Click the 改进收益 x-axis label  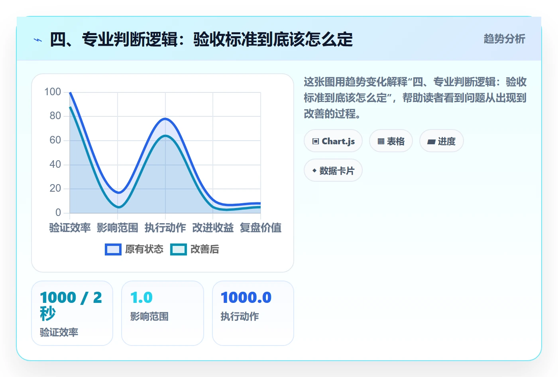tap(213, 228)
